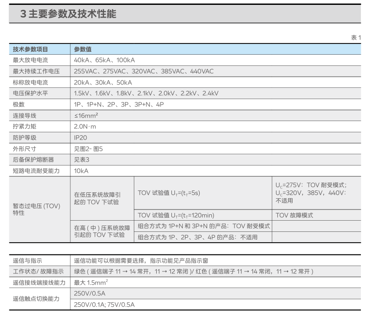Select the 技术参数项目 column header
Screen dimensions: 378x331
point(30,49)
